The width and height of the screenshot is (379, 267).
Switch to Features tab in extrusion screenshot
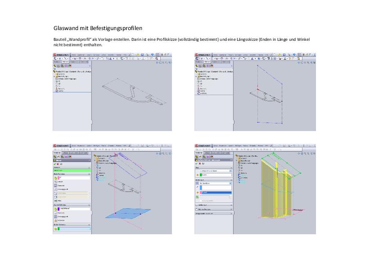click(199, 153)
